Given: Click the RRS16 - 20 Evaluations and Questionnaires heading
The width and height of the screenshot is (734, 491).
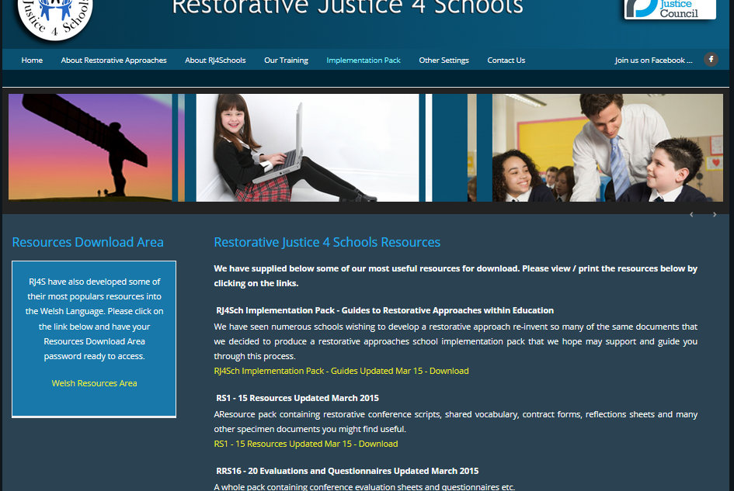Looking at the screenshot, I should [x=347, y=471].
